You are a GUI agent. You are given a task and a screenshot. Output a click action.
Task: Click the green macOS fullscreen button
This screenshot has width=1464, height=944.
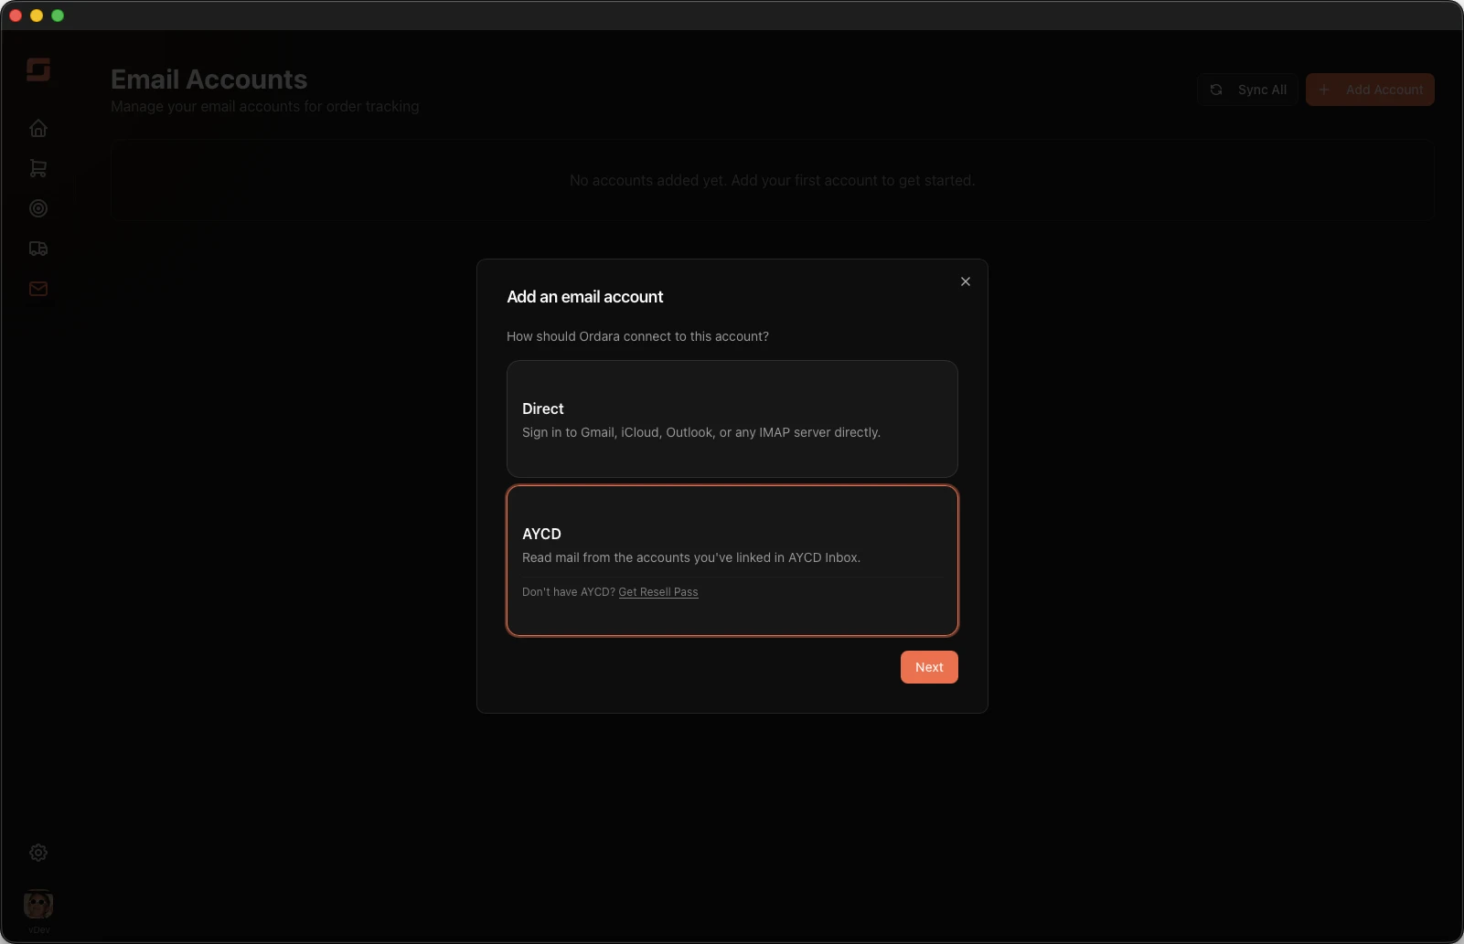click(58, 16)
